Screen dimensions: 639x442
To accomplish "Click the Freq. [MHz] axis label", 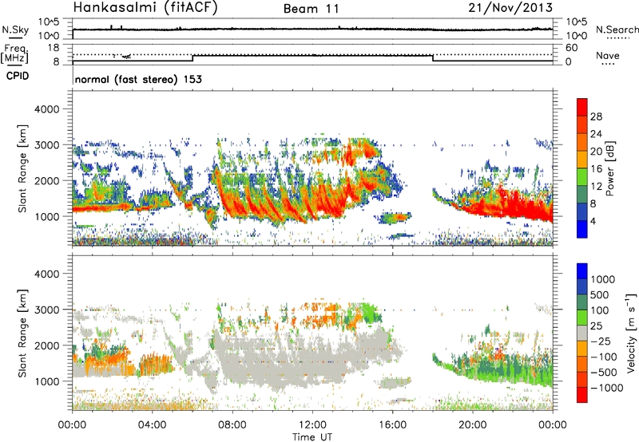I will tap(14, 54).
